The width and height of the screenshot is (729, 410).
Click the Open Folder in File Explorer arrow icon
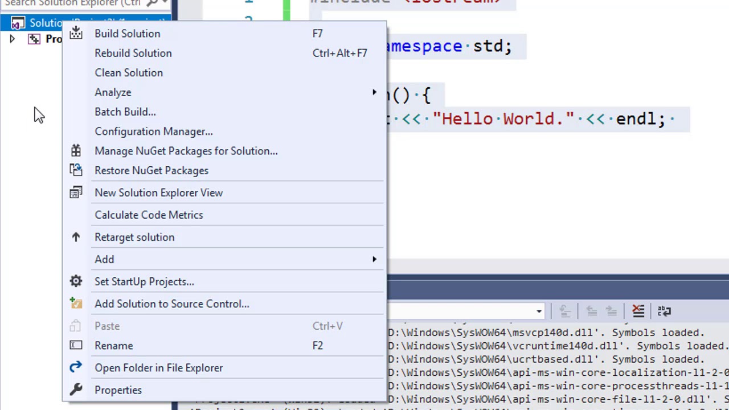point(76,367)
